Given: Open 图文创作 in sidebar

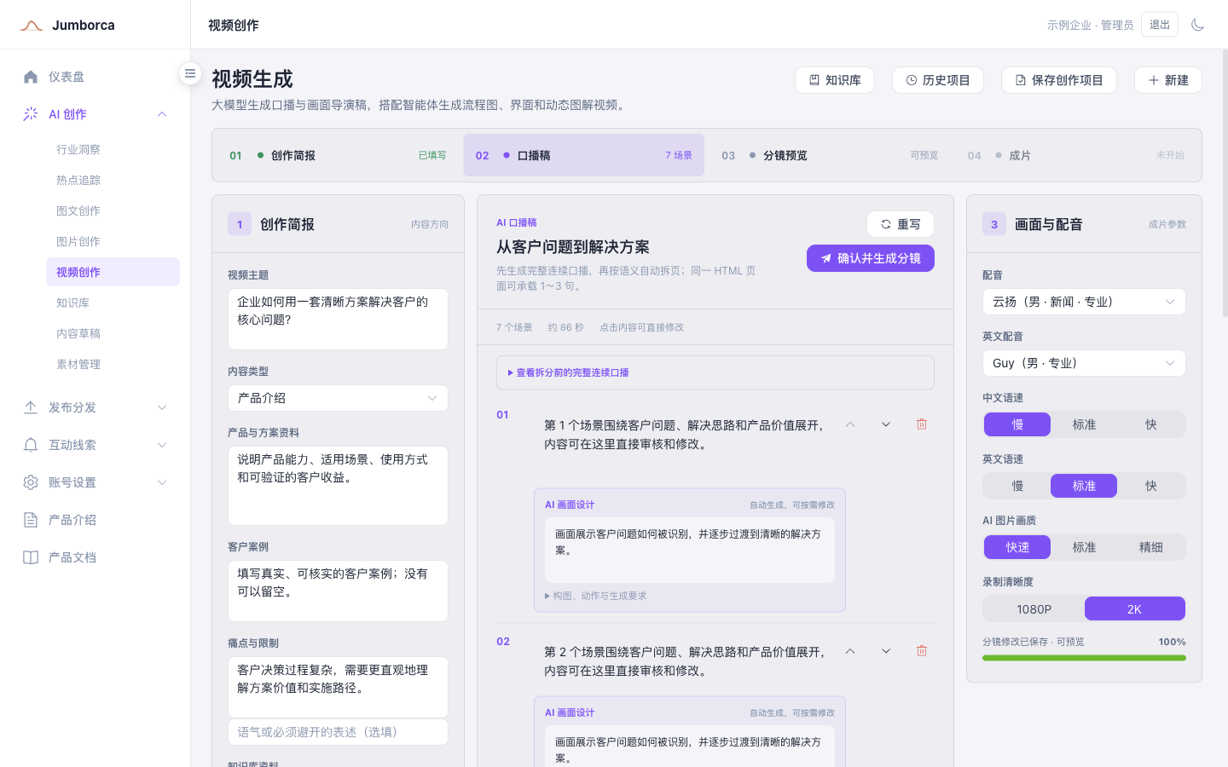Looking at the screenshot, I should 78,210.
